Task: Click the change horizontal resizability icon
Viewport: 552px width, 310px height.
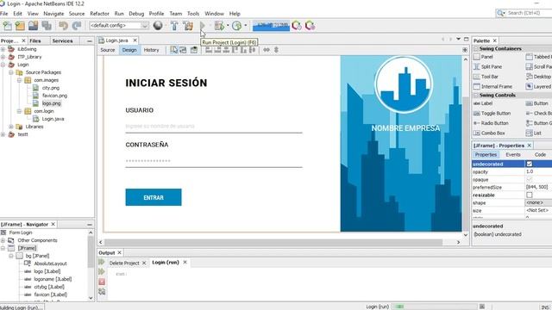Action: [x=267, y=50]
